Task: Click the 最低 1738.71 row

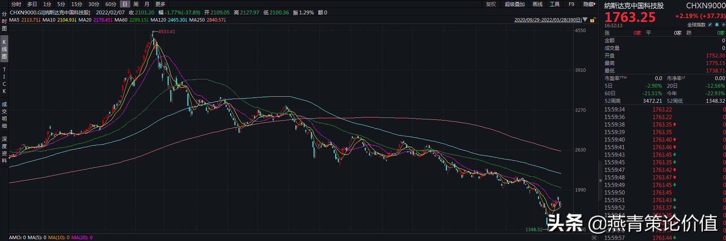Action: [x=665, y=71]
